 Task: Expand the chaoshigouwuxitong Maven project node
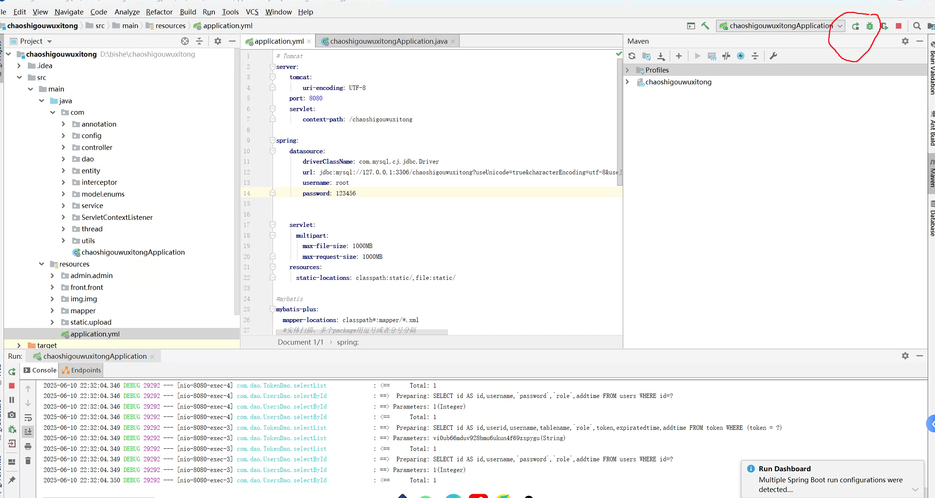coord(628,82)
